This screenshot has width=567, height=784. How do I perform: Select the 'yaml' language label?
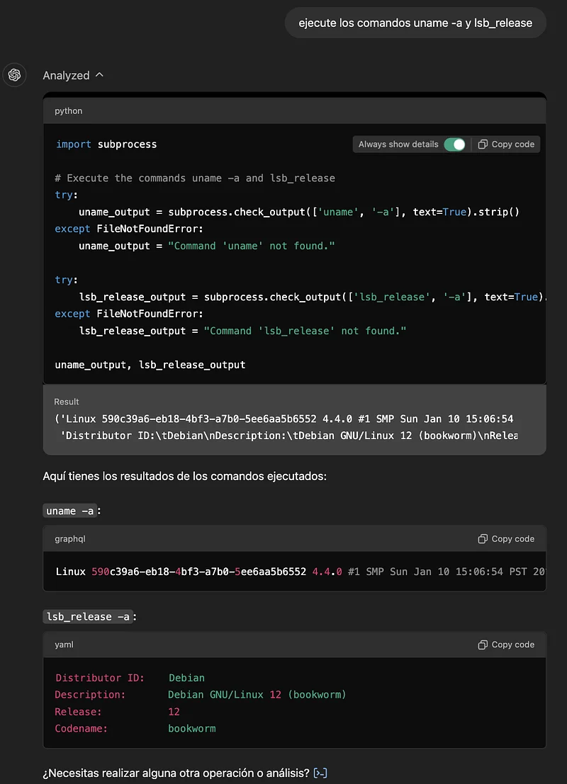[64, 644]
